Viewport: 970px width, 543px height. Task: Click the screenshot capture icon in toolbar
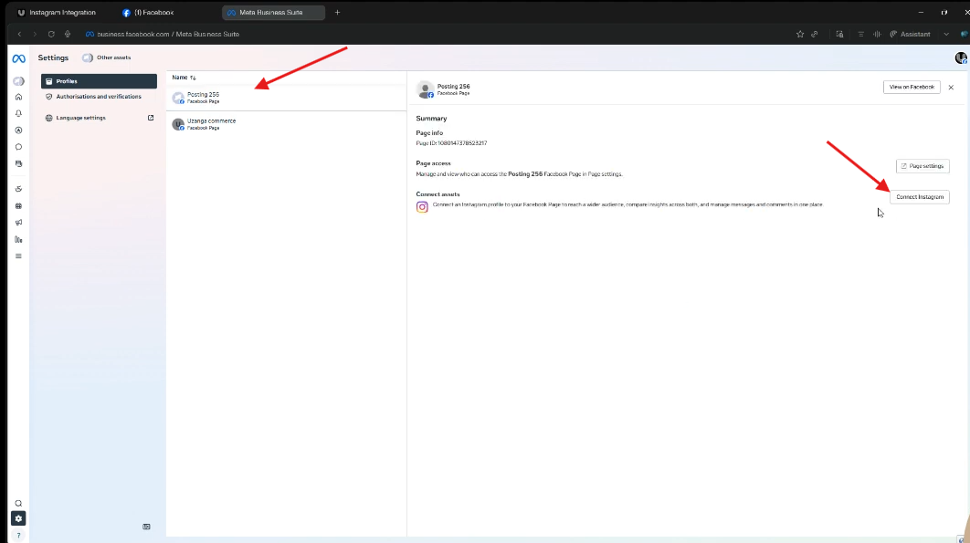tap(839, 34)
